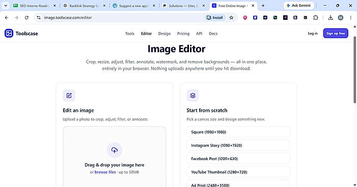Expand the tab search dropdown arrow

[6, 6]
